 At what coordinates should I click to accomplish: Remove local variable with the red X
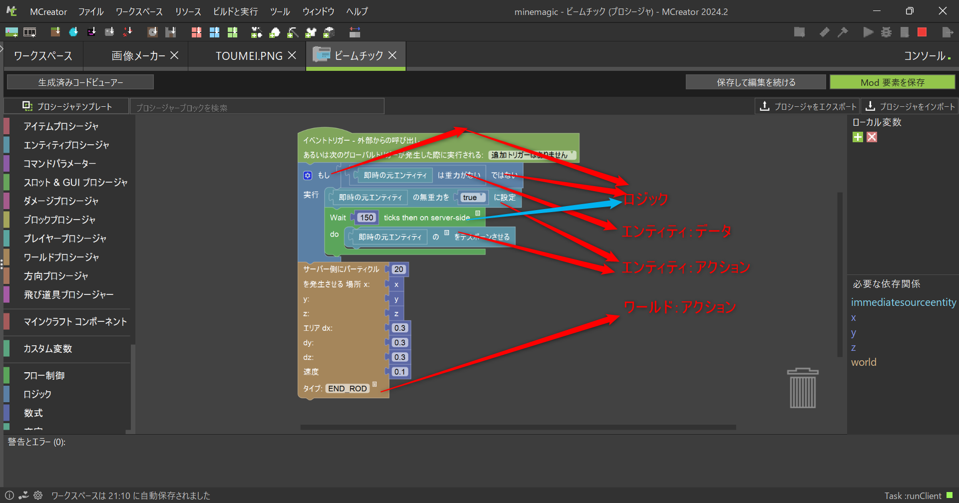[872, 137]
